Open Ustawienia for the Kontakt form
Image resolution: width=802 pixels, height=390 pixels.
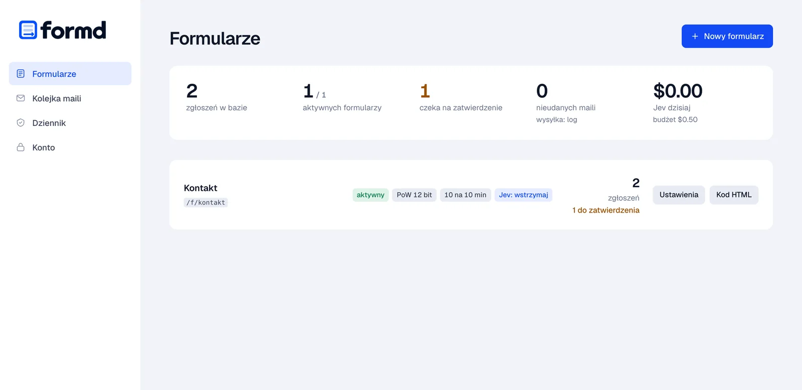[x=679, y=195]
